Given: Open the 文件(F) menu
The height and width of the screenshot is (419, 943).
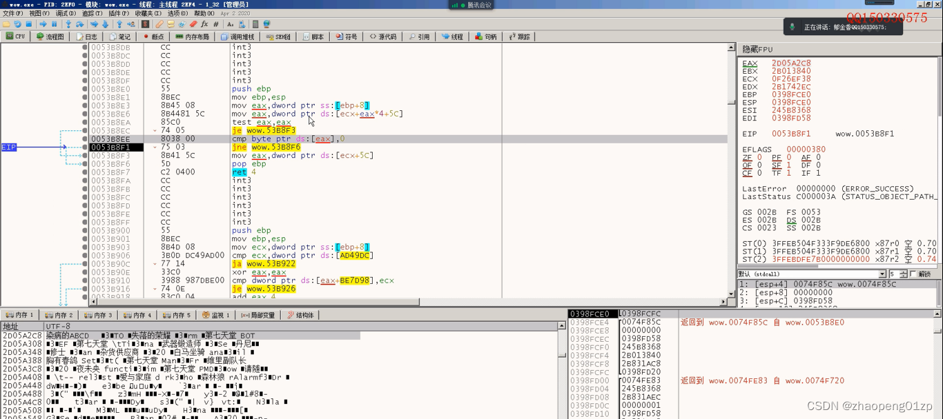Looking at the screenshot, I should point(12,13).
